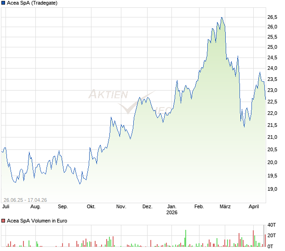The width and height of the screenshot is (285, 251).
Task: Click the 24,5 price axis label
Action: click(272, 57)
